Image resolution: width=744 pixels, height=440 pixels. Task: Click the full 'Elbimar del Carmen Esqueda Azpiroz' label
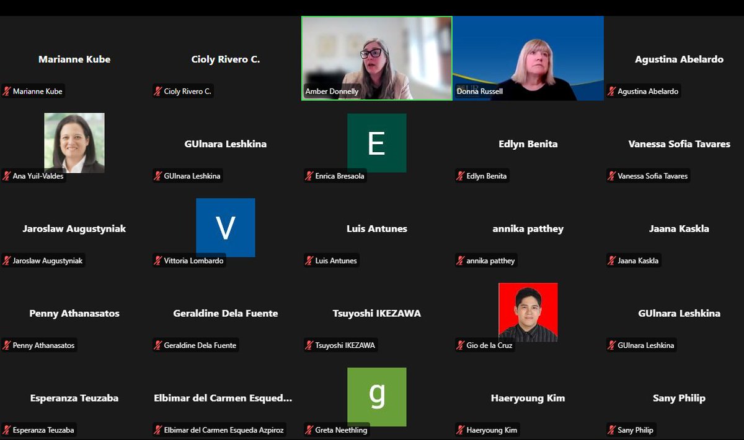(224, 430)
